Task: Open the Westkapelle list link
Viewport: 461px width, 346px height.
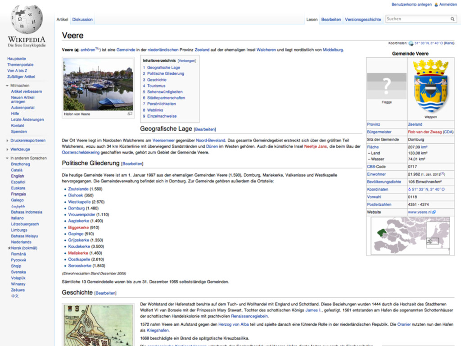Action: (79, 202)
